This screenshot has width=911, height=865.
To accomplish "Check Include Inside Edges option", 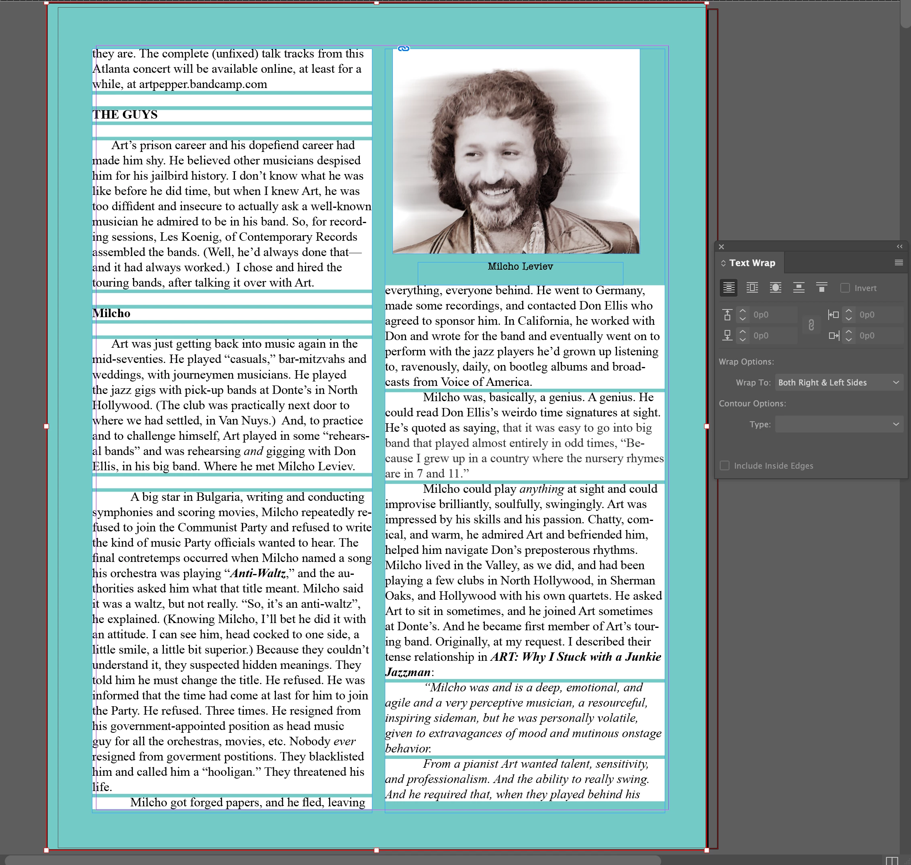I will (725, 466).
